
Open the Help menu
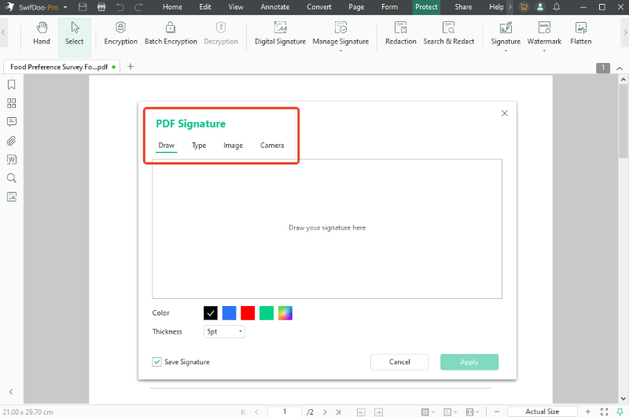click(x=496, y=7)
